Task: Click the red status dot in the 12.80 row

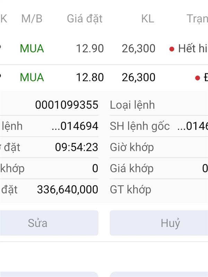Action: (198, 78)
